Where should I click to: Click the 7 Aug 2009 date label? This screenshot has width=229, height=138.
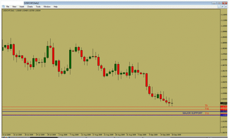[x=74, y=135]
